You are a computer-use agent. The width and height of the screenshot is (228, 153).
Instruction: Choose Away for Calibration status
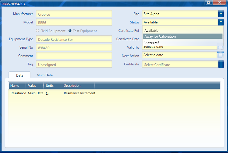pos(183,36)
